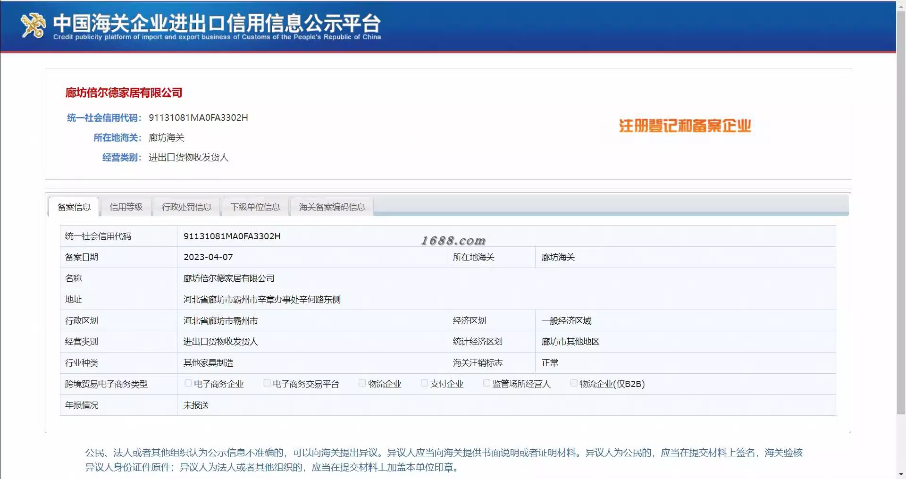Click the 地址 value 河北省廊坊市霸州市辛章办事处辛何路东侧
906x479 pixels.
pos(262,300)
